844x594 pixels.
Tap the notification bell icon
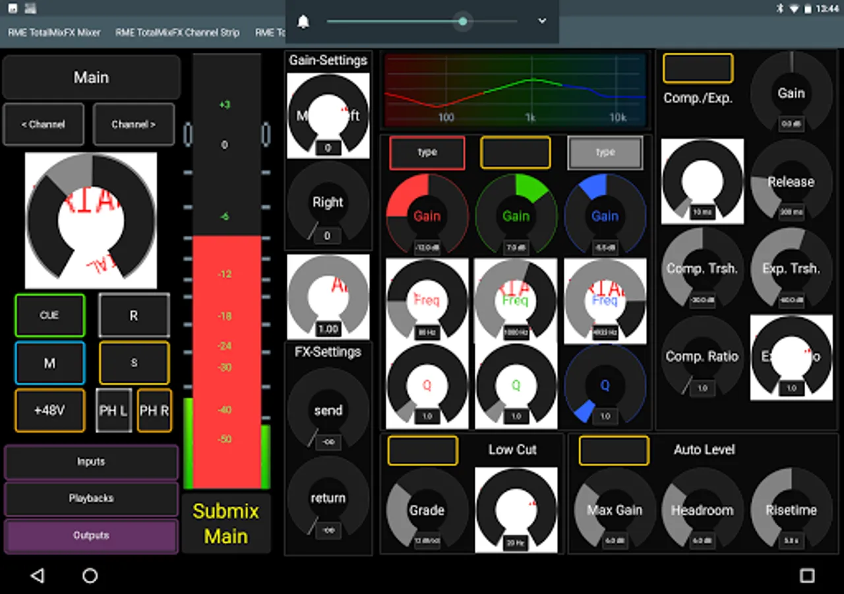(x=303, y=22)
